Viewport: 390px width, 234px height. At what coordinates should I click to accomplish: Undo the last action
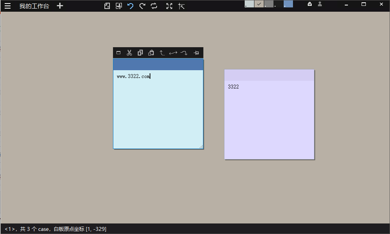point(131,6)
